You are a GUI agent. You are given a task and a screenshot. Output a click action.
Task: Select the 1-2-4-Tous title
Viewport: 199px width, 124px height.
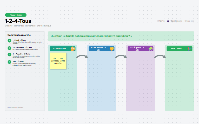18,21
